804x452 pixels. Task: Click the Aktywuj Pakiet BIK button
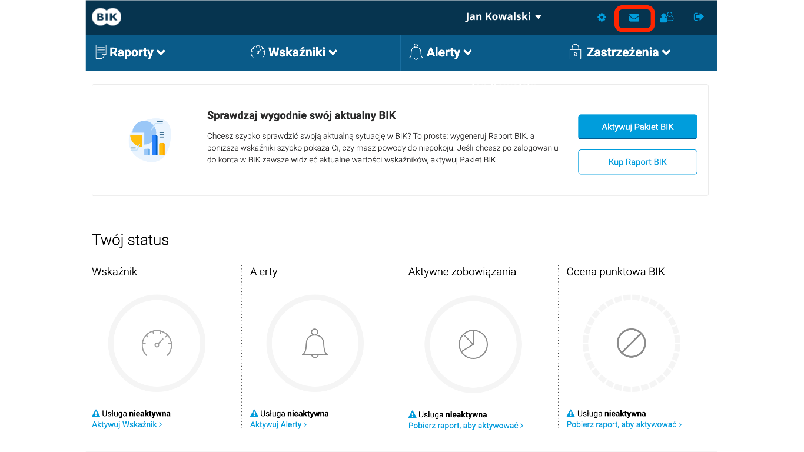[x=637, y=127]
